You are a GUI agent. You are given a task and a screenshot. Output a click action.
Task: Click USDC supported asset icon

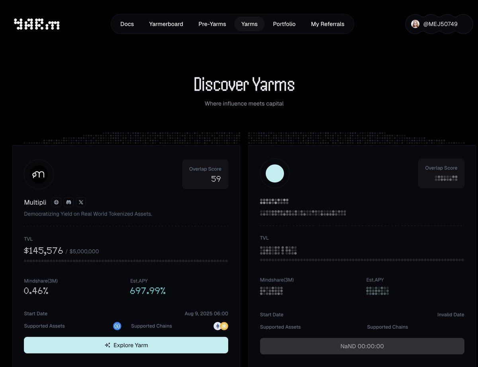point(117,326)
